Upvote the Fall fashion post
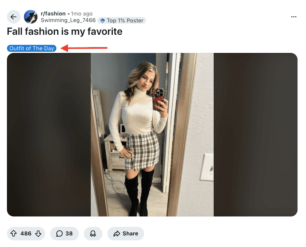The image size is (306, 247). click(x=14, y=233)
